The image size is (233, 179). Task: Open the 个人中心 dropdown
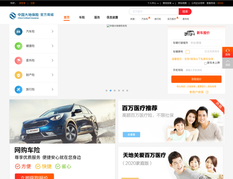[153, 3]
